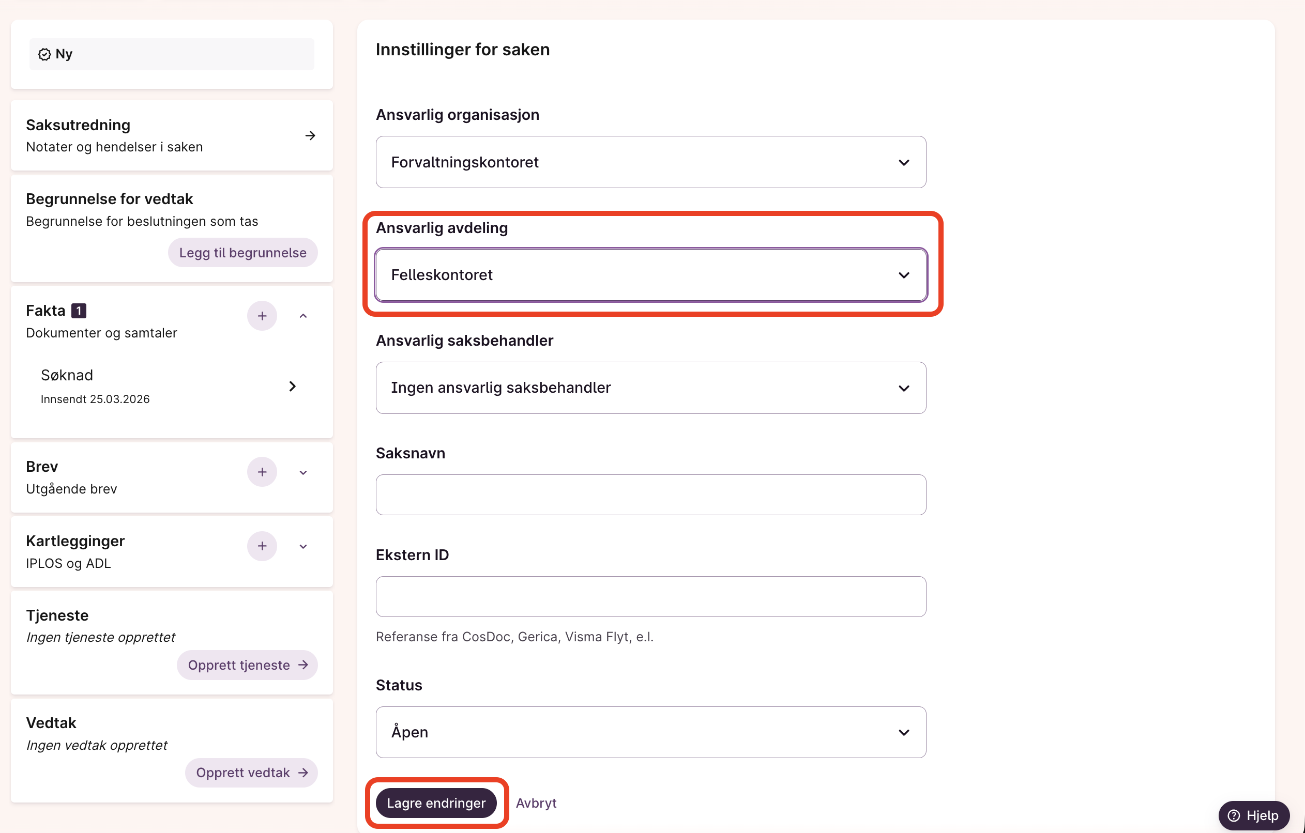Open Saksutredning via the arrow icon

coord(310,135)
